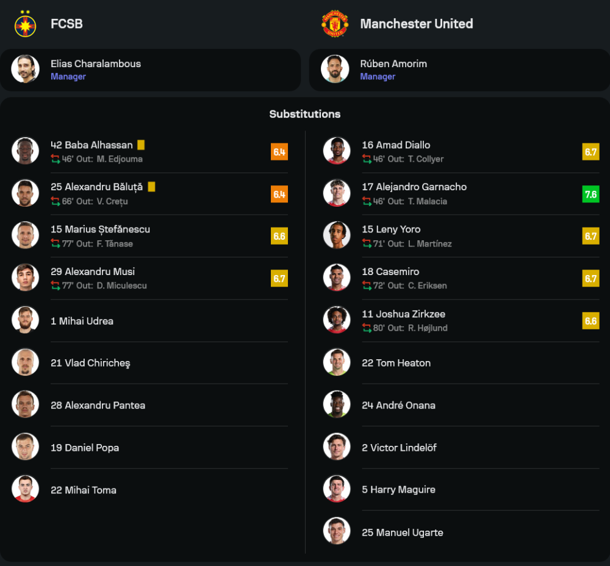Click Baba Alhassan's orange 6.4 rating
This screenshot has width=610, height=566.
coord(279,152)
